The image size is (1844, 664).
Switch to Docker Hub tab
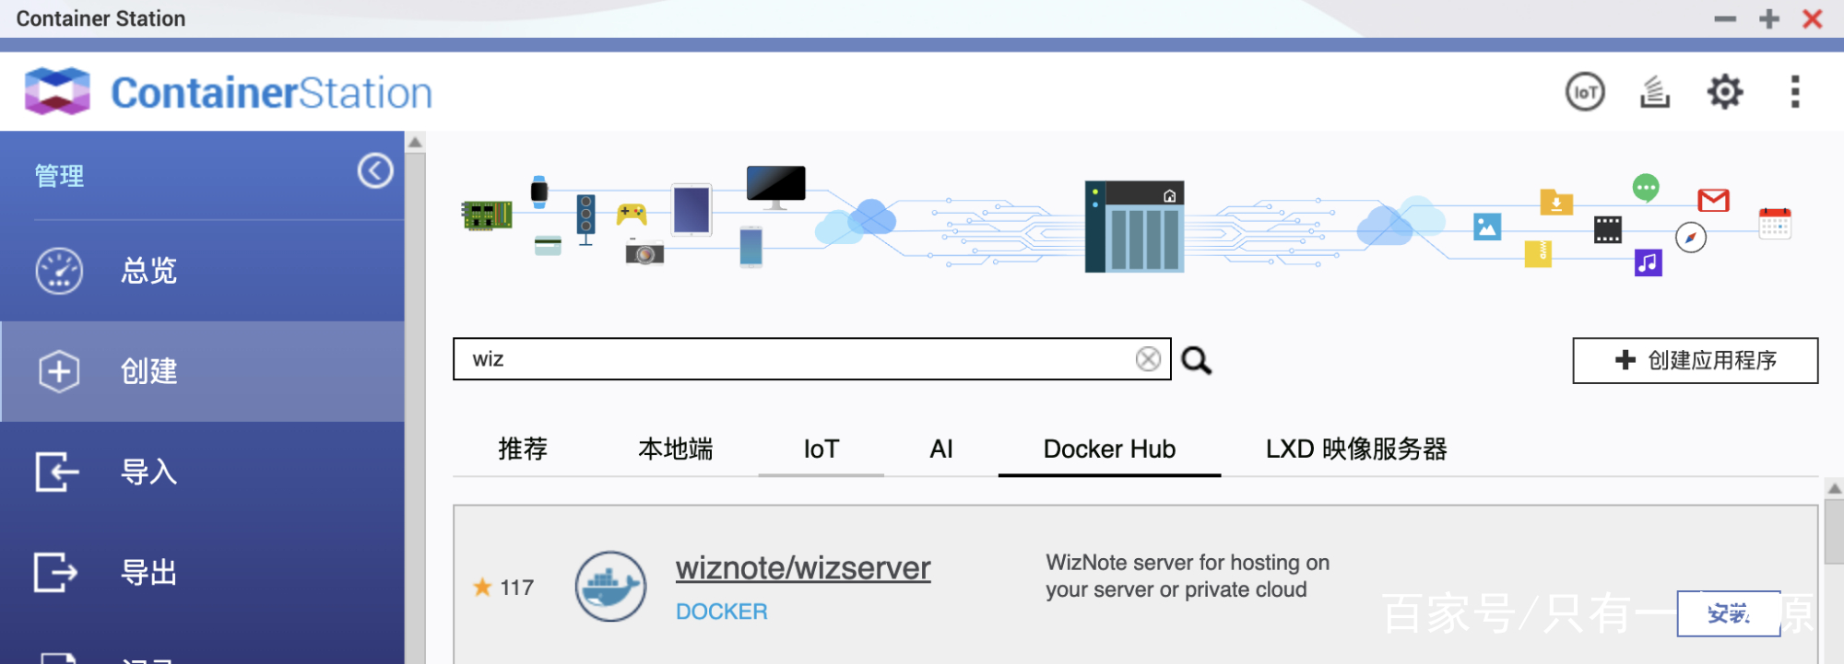(1109, 449)
